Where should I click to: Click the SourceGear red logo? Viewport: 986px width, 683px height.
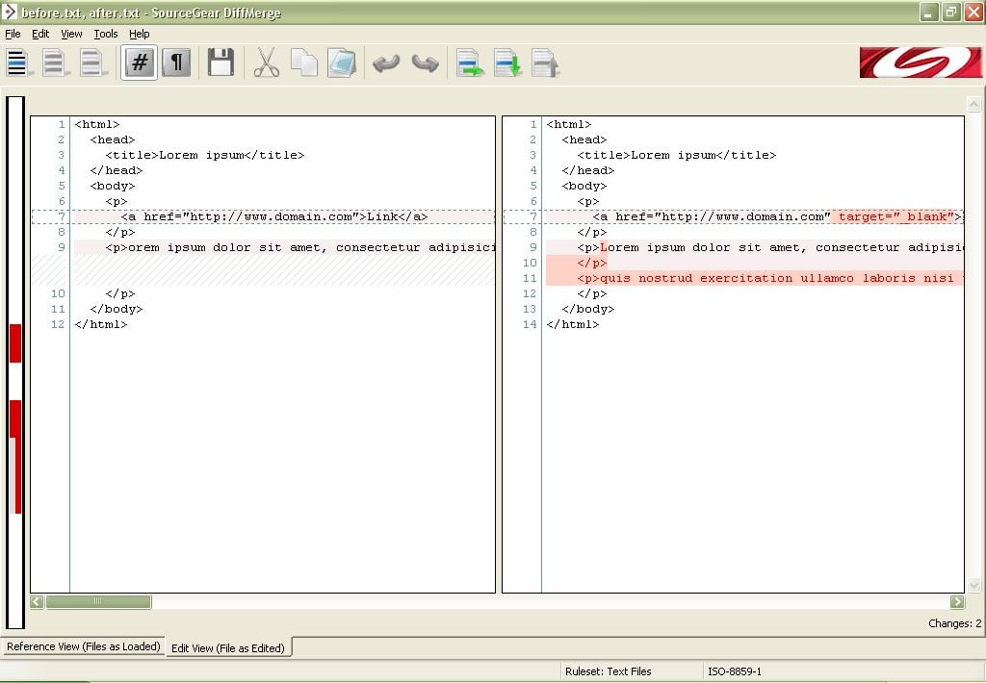921,63
